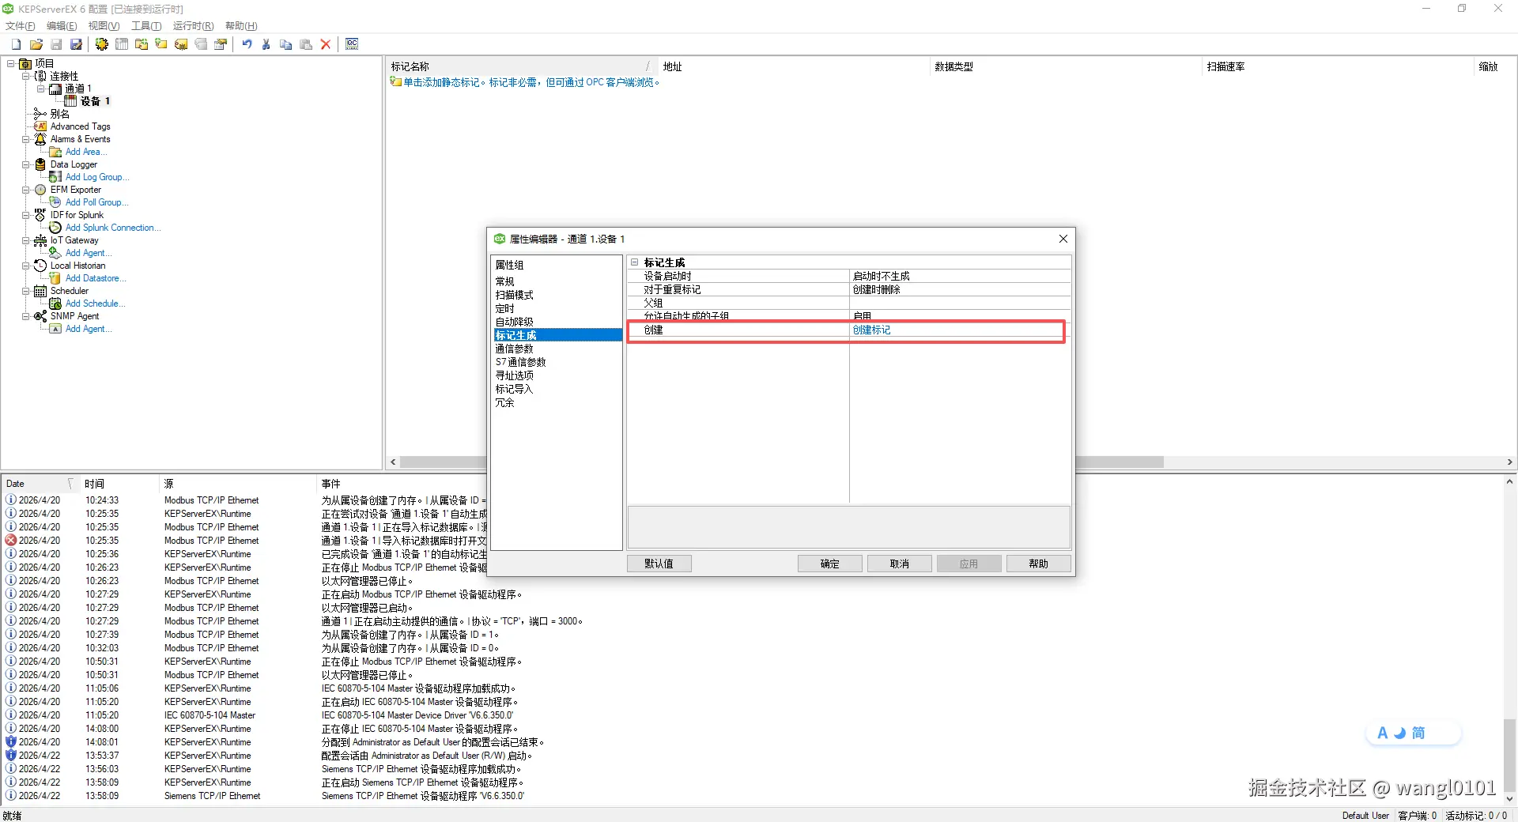The width and height of the screenshot is (1518, 822).
Task: Add a new channel via toolbar icon
Action: (102, 44)
